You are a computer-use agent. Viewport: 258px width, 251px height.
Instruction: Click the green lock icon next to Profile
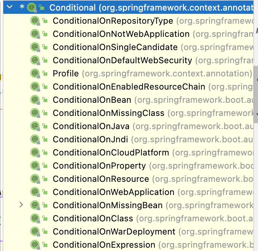click(x=45, y=73)
